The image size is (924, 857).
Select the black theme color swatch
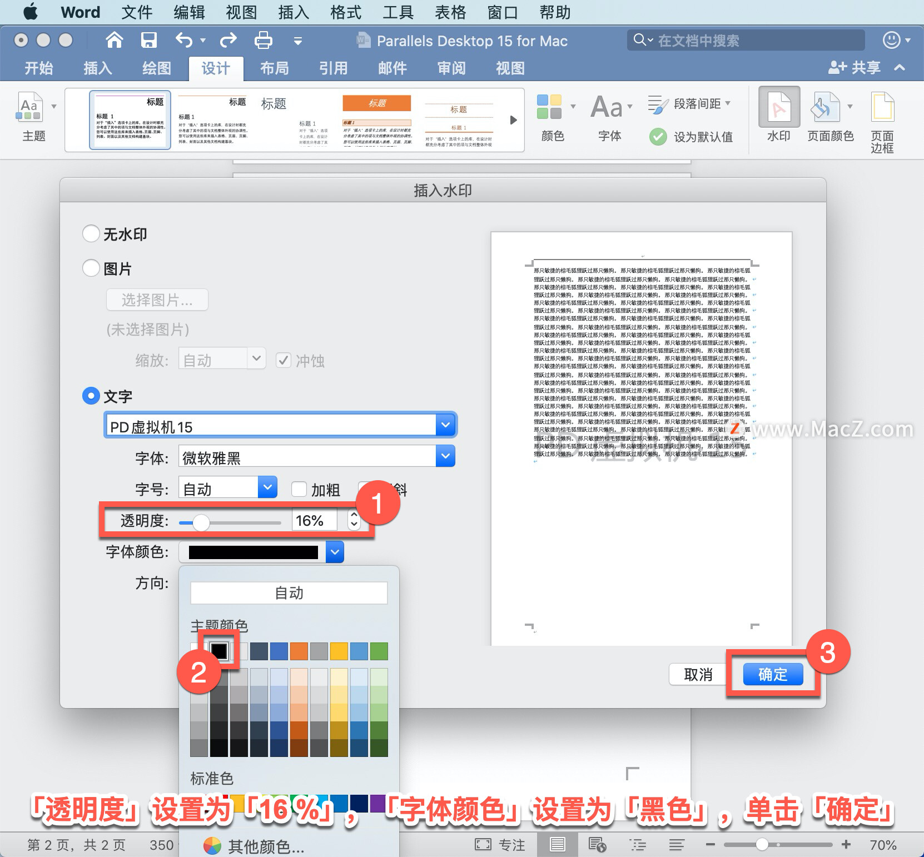click(219, 650)
